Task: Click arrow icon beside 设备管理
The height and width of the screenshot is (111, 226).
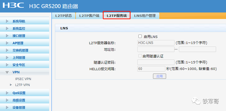Action: click(7, 107)
